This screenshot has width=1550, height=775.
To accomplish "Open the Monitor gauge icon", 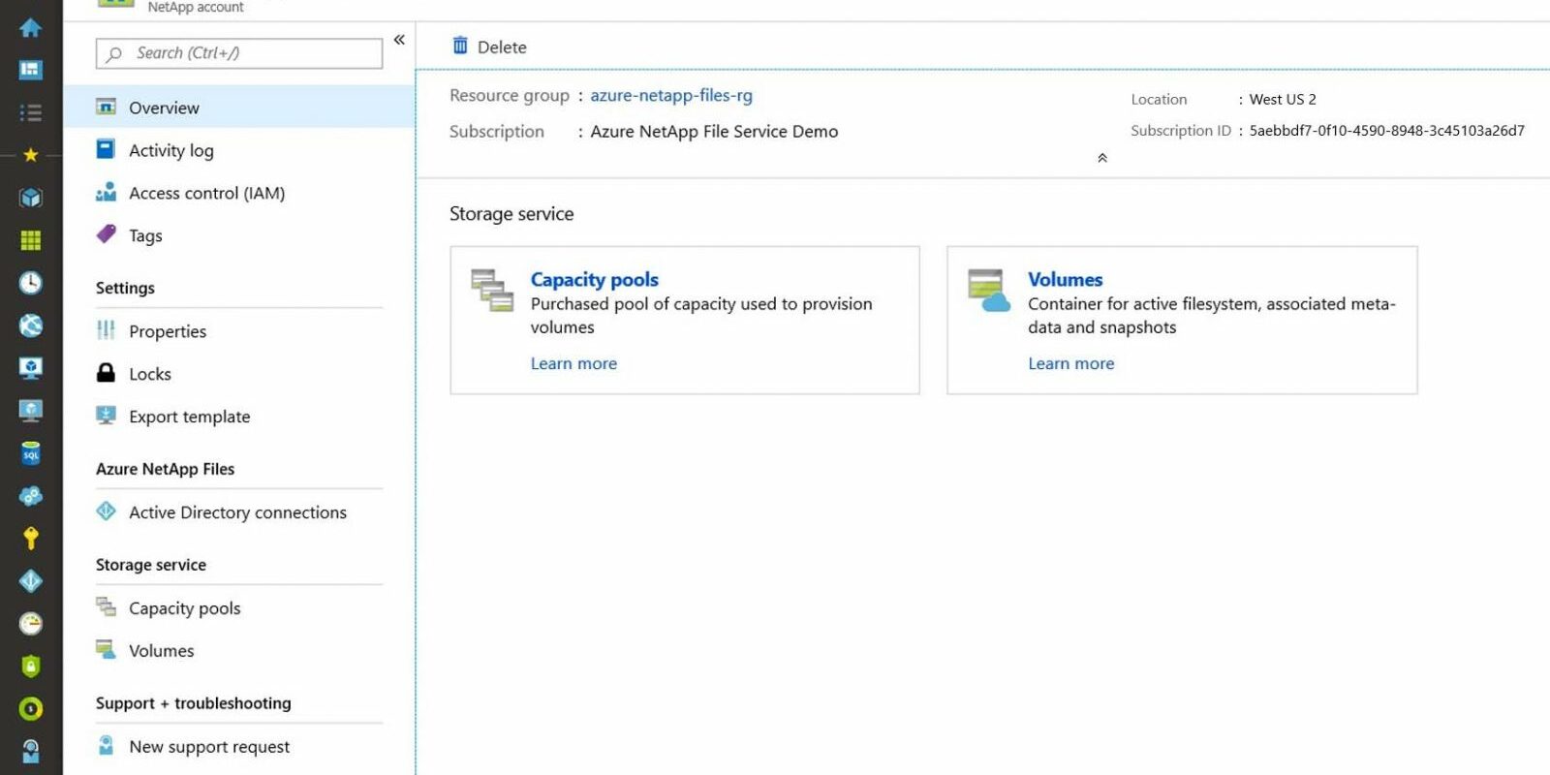I will point(30,623).
